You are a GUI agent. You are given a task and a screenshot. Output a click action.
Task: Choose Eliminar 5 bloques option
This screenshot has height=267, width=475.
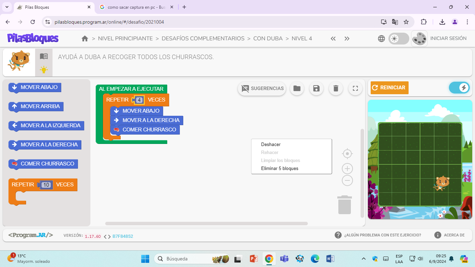coord(280,168)
